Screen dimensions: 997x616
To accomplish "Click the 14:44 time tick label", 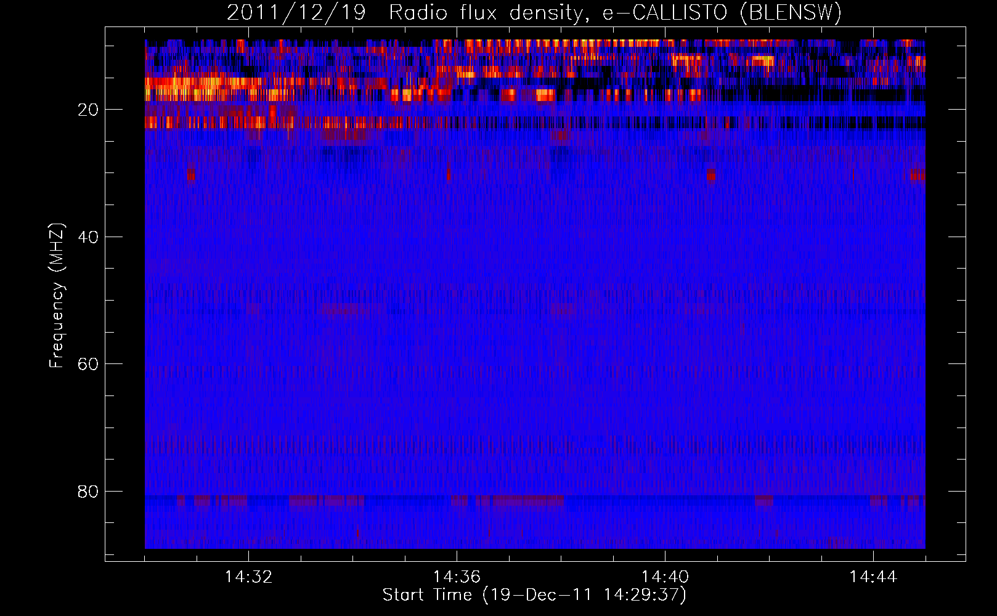I will click(873, 577).
